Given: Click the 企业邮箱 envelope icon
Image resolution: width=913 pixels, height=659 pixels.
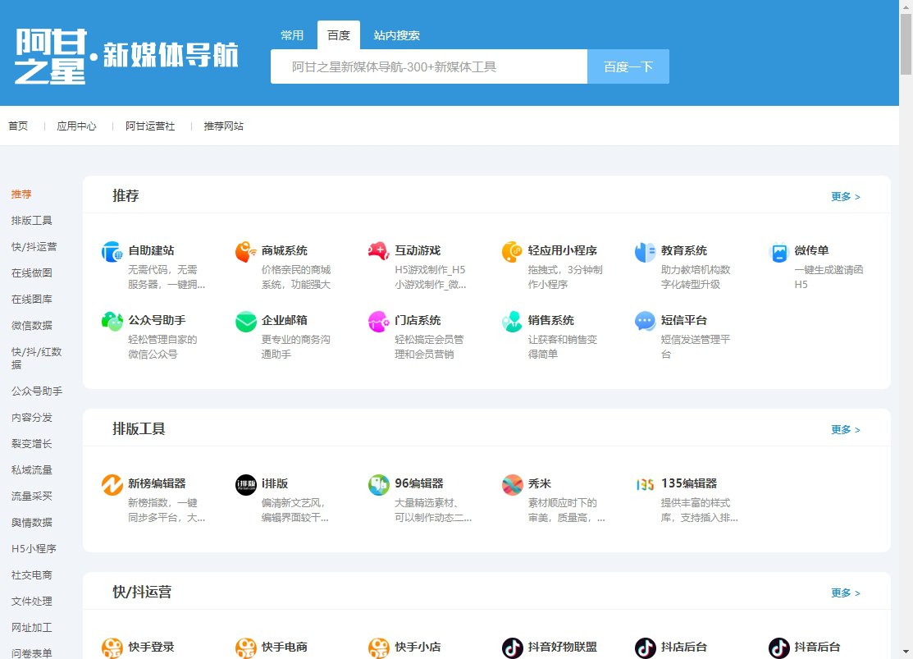Looking at the screenshot, I should click(x=246, y=322).
